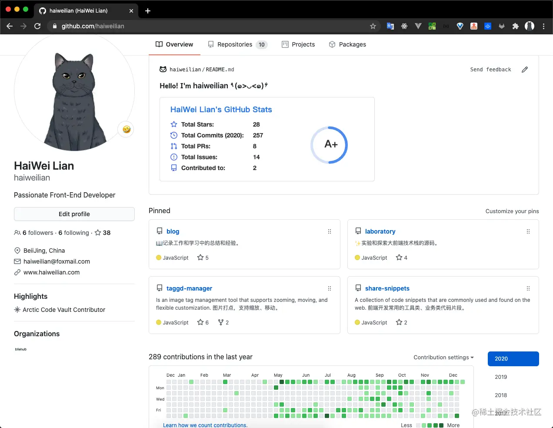
Task: Click the darkest green legend swatch
Action: (441, 425)
